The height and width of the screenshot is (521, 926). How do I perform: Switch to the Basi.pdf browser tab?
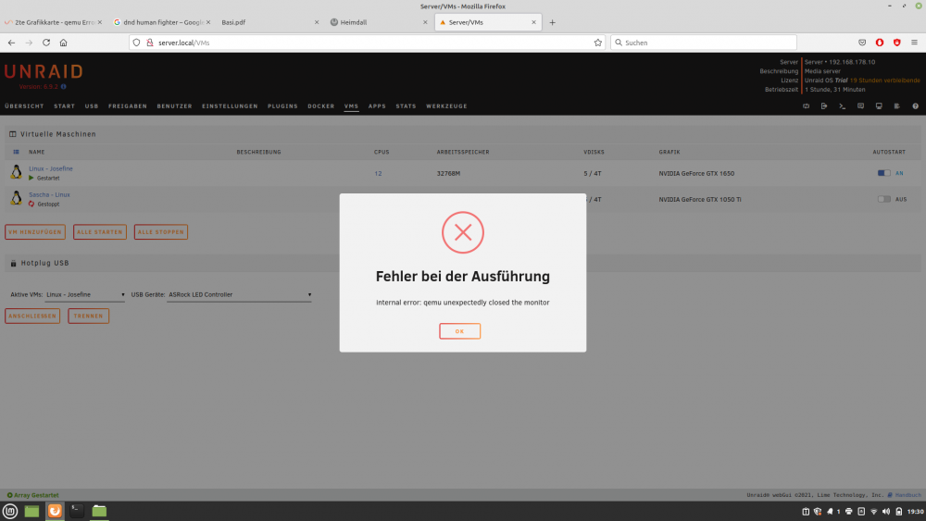[x=269, y=22]
